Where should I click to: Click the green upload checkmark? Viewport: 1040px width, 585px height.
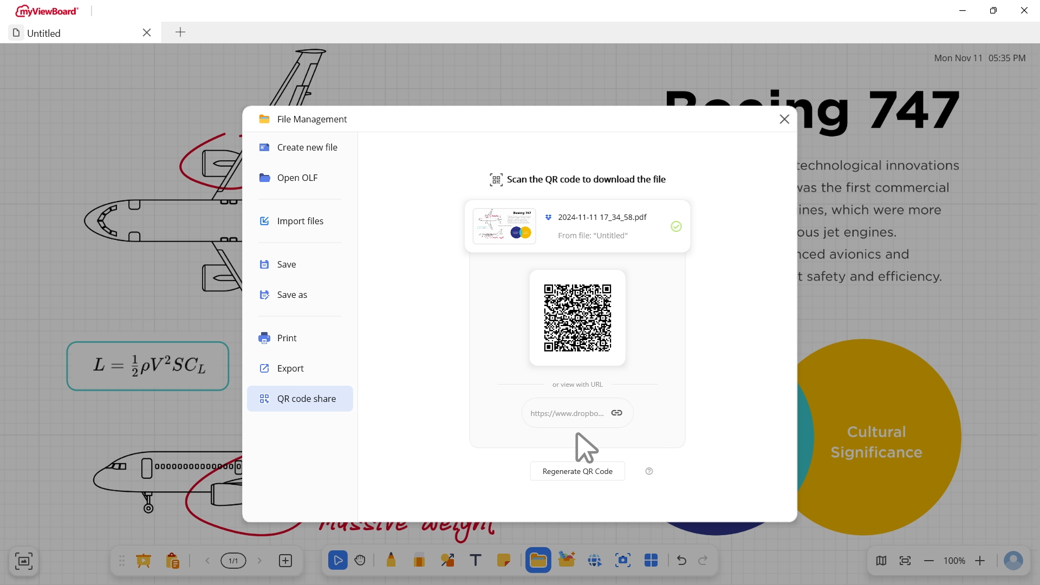tap(676, 226)
